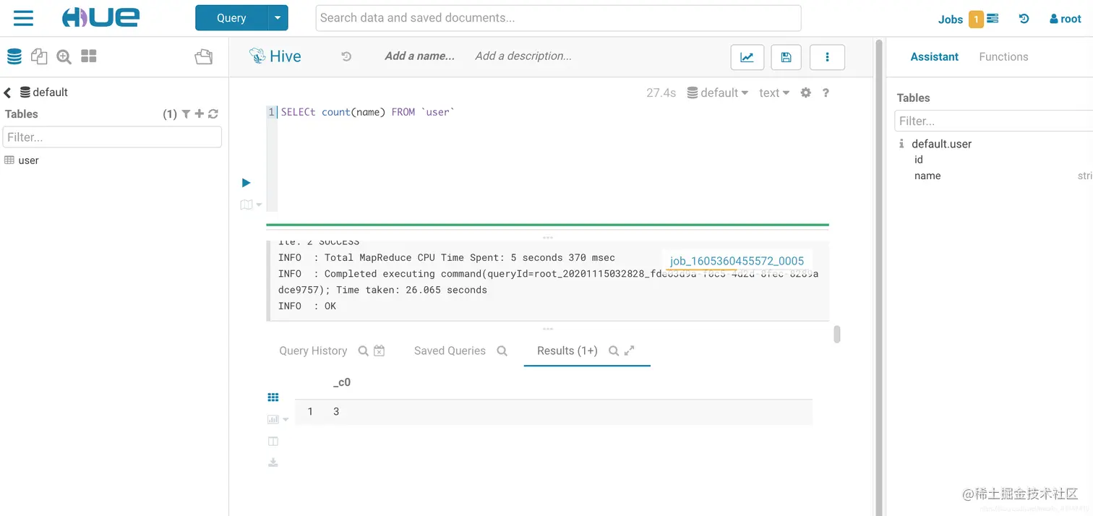This screenshot has height=516, width=1093.
Task: Open the Jobs link
Action: tap(950, 20)
